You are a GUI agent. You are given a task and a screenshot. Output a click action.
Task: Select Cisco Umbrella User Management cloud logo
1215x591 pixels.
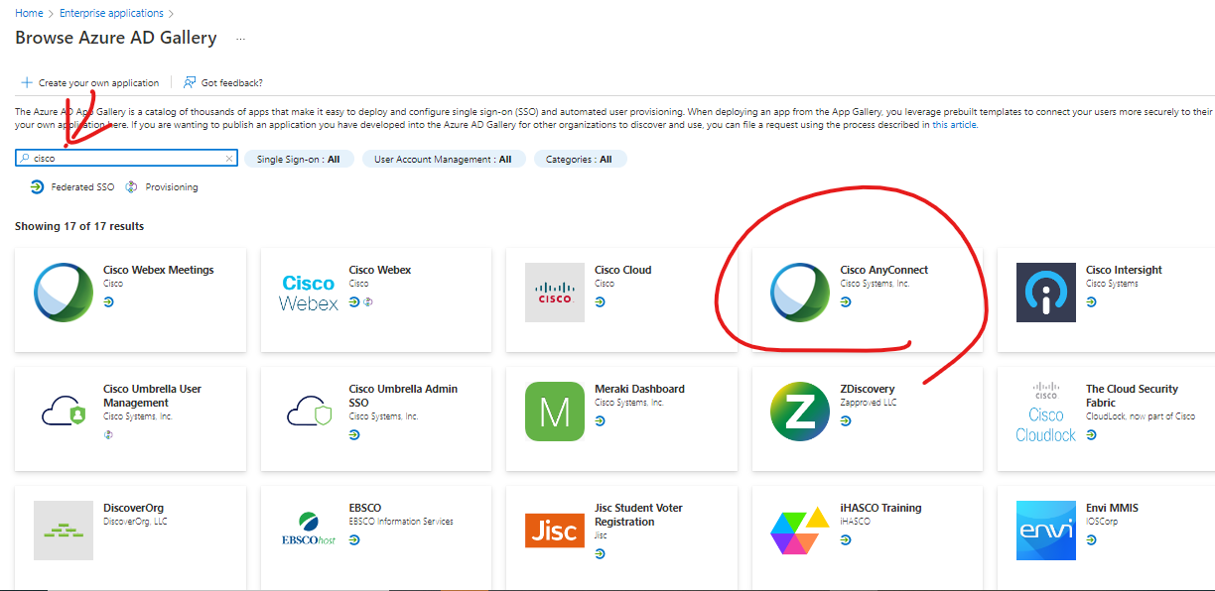pos(64,411)
